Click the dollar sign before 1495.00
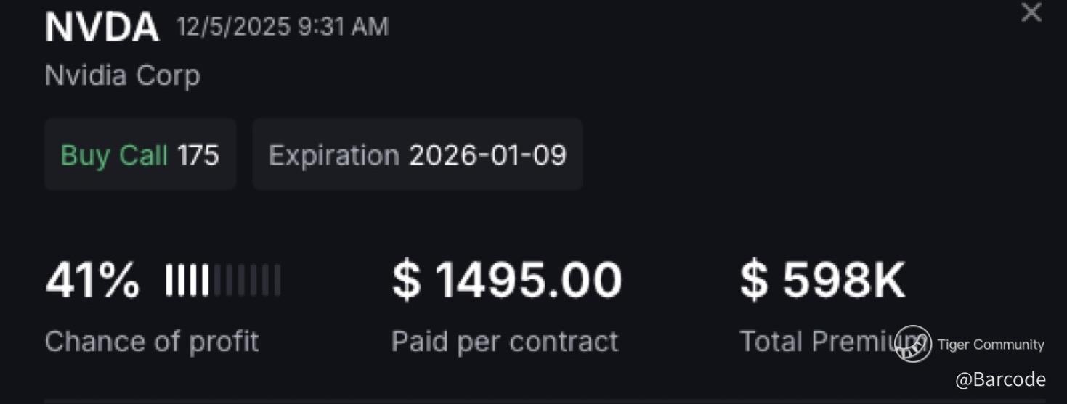This screenshot has height=404, width=1067. [x=406, y=281]
